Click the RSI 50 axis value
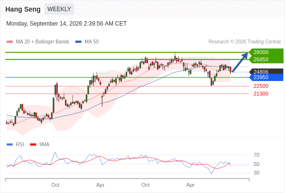 click(x=256, y=164)
